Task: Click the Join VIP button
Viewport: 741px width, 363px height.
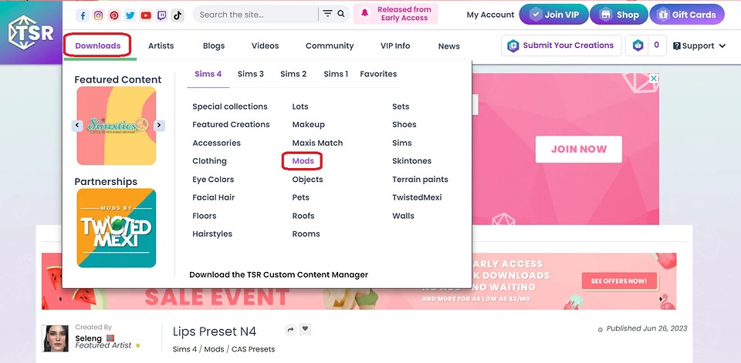Action: (x=553, y=14)
